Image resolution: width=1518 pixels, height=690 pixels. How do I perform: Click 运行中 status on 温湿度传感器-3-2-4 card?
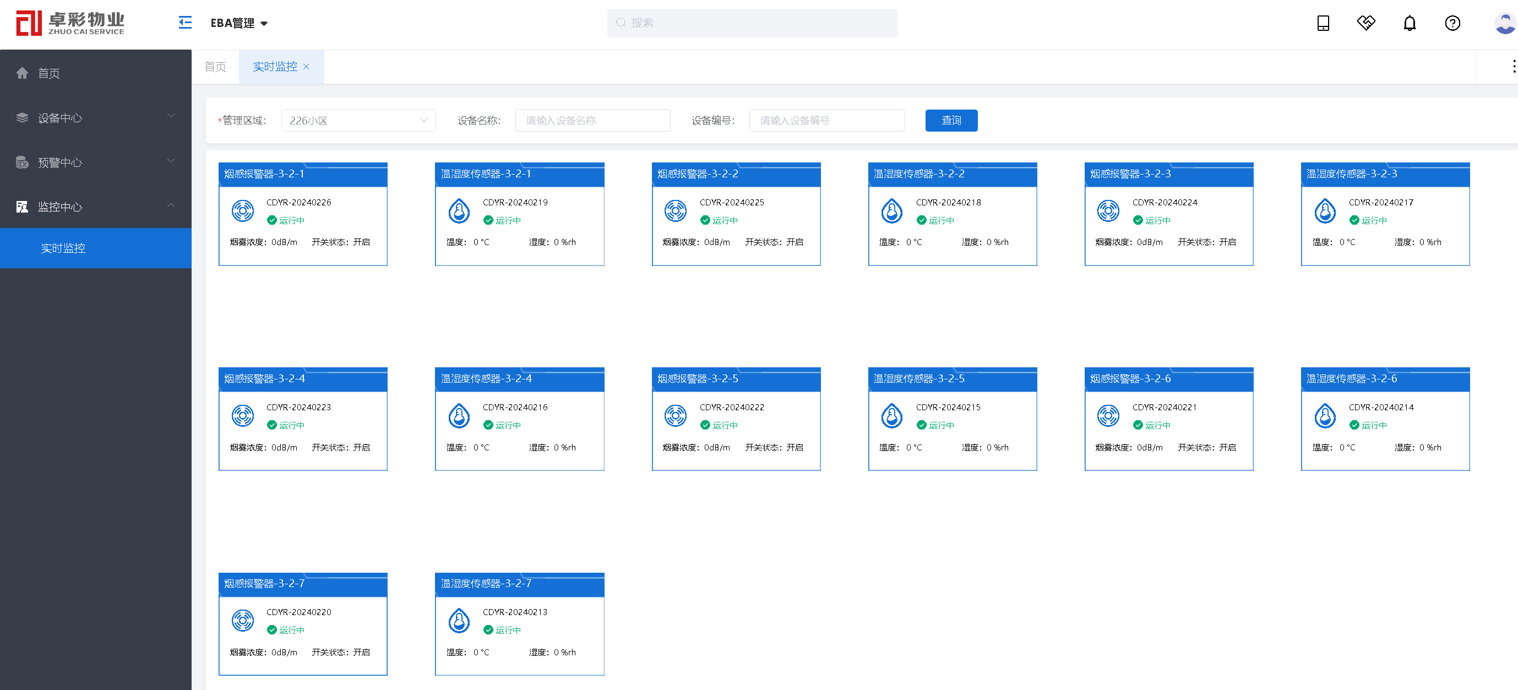[502, 426]
